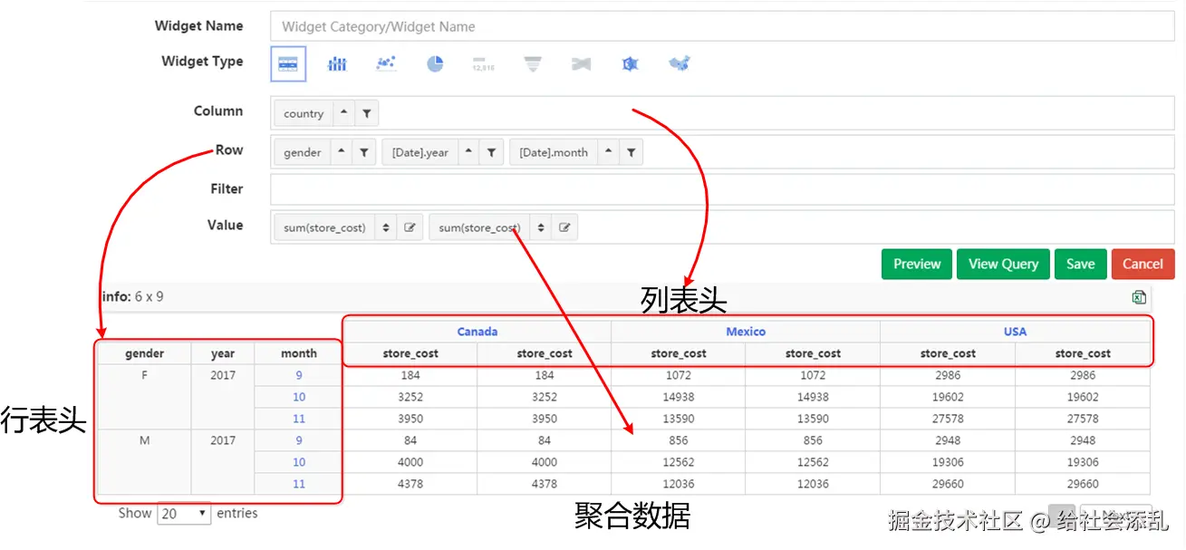Pick the KPI number widget type
1186x550 pixels.
(x=484, y=63)
